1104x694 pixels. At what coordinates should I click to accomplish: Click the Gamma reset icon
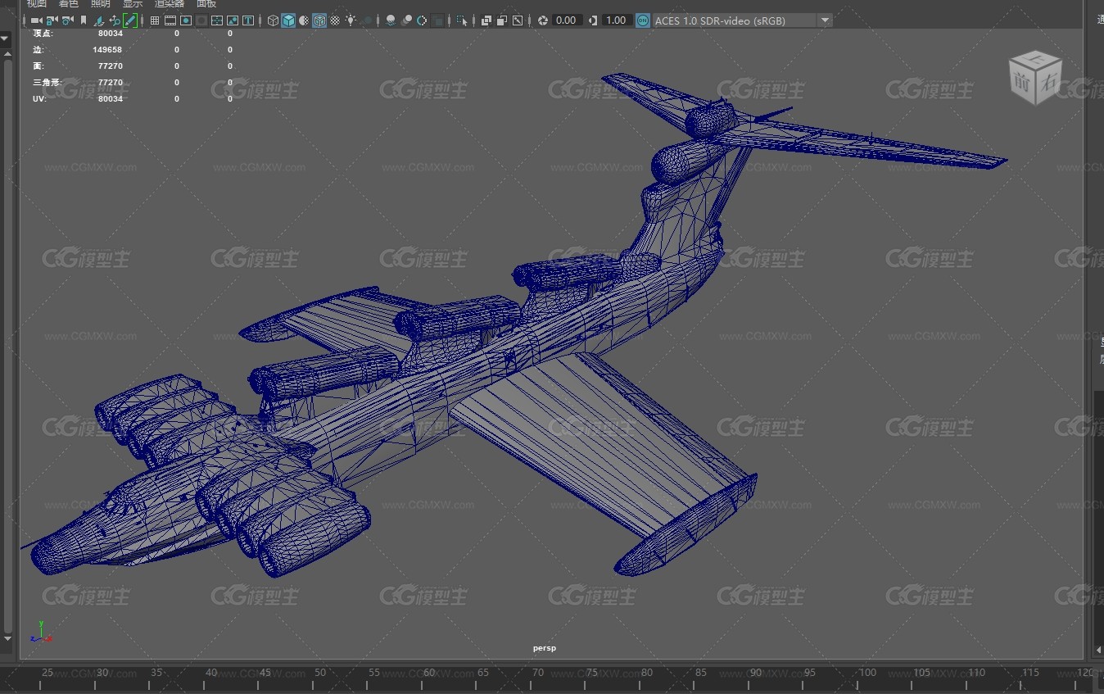coord(593,20)
